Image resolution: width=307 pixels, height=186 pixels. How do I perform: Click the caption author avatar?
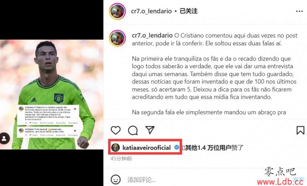[117, 38]
